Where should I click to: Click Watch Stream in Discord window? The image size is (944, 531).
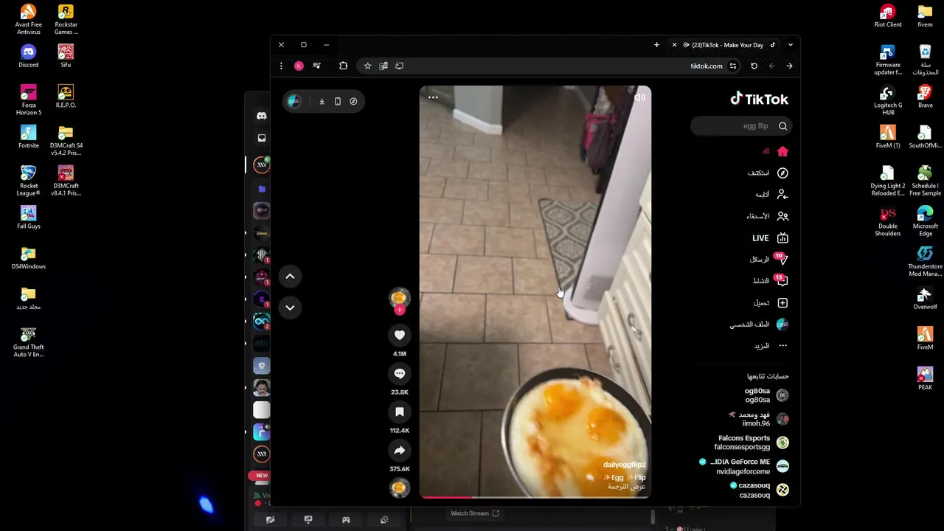474,513
